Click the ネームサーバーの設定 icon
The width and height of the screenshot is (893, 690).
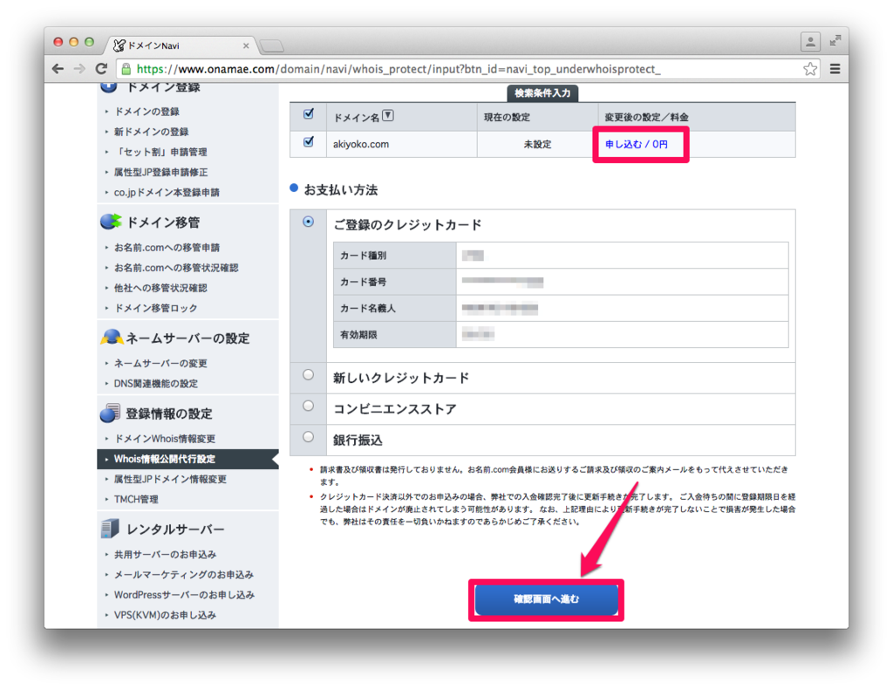(112, 338)
